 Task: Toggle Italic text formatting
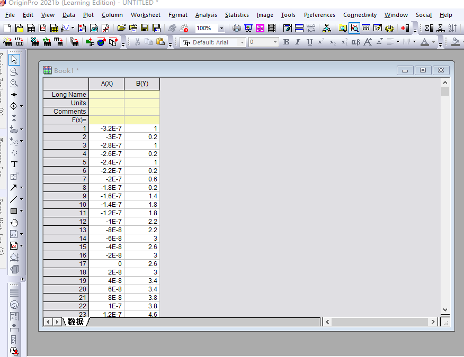(x=298, y=42)
